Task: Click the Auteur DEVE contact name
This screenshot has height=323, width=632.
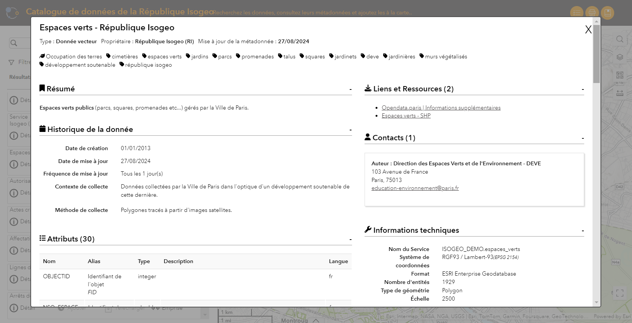Action: click(x=456, y=163)
